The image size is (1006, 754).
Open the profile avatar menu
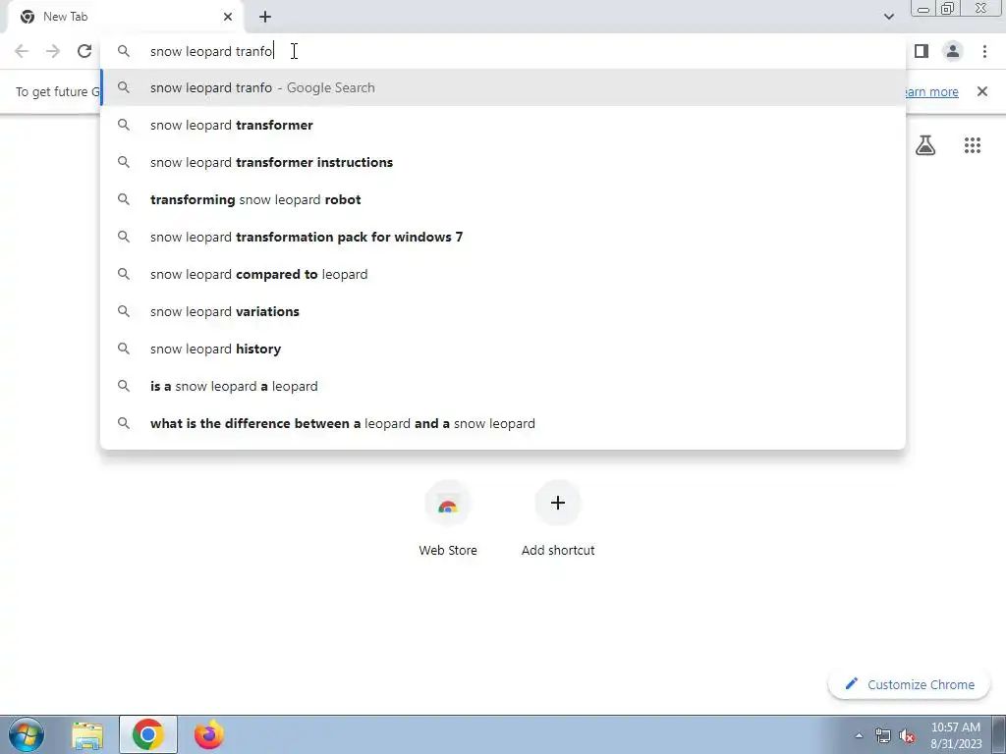tap(953, 51)
